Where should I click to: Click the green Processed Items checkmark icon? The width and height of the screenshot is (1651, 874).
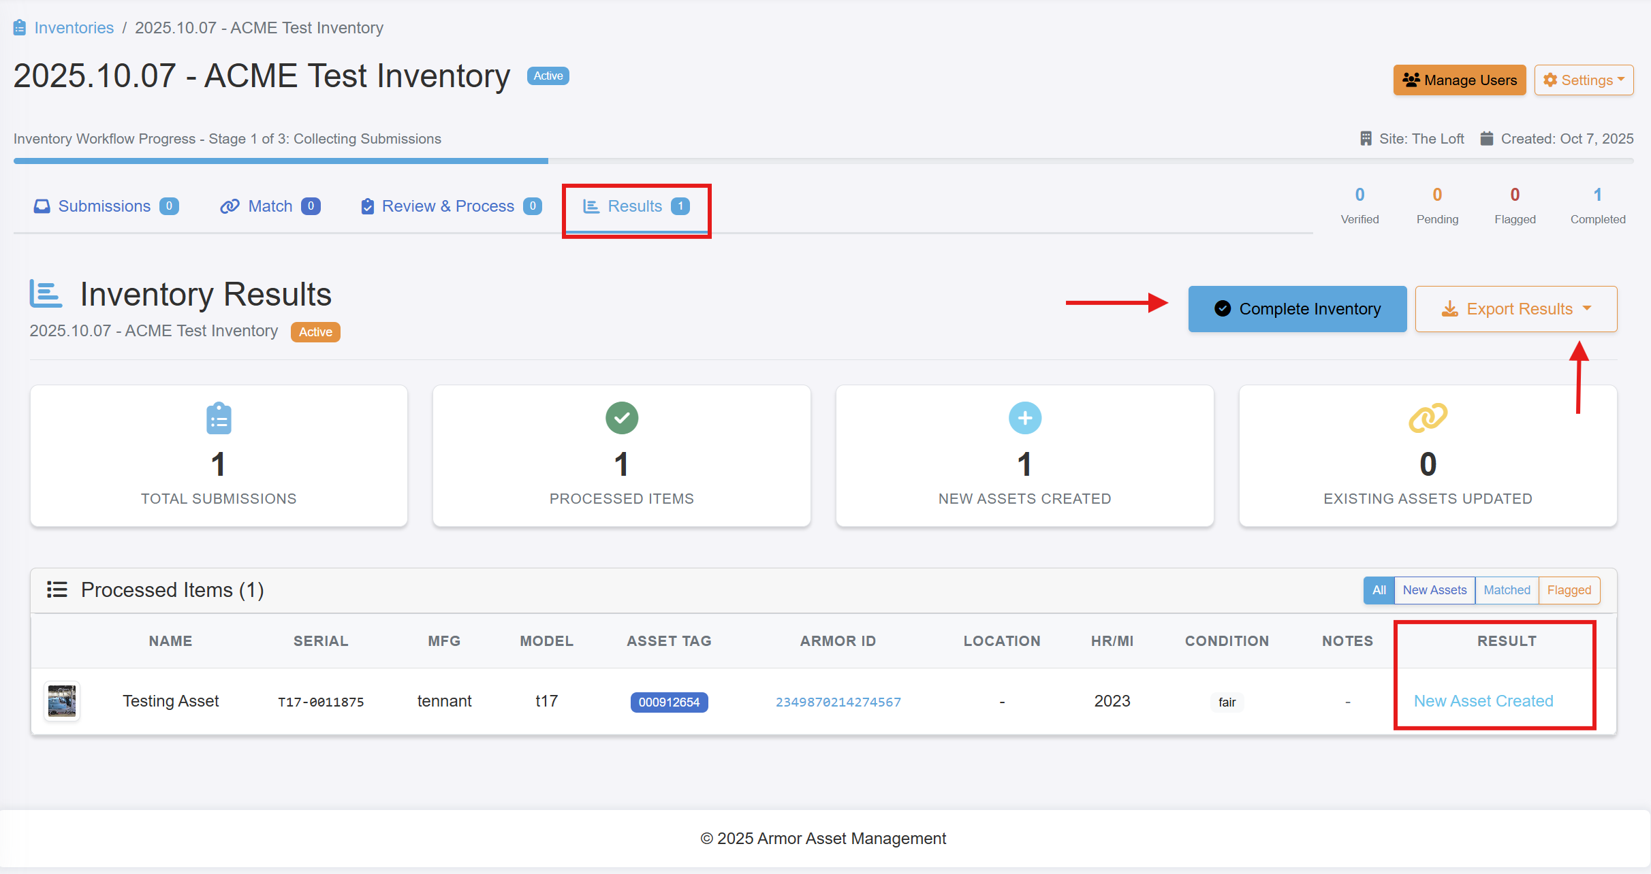click(621, 418)
